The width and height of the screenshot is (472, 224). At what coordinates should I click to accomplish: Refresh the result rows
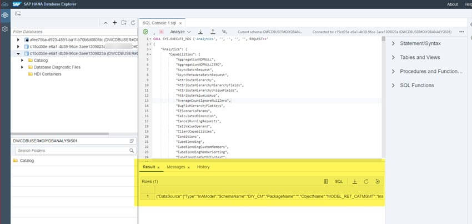pyautogui.click(x=366, y=182)
